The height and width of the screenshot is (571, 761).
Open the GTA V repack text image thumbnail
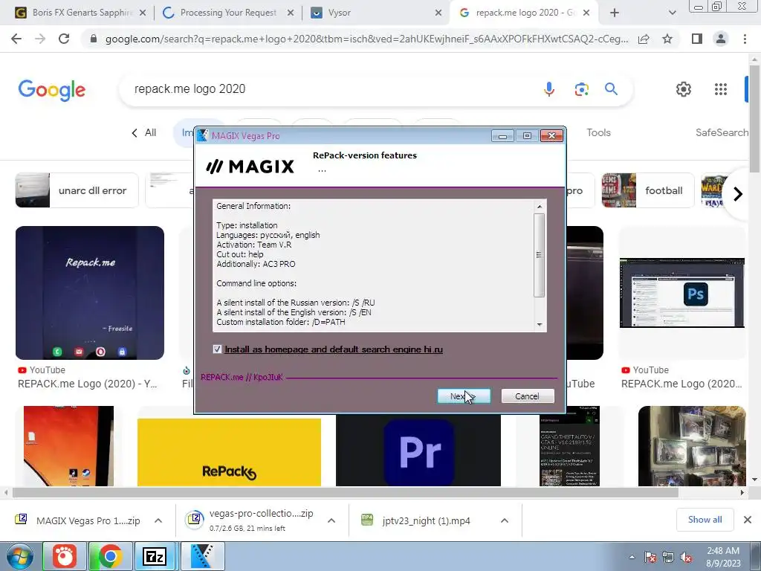pos(569,446)
